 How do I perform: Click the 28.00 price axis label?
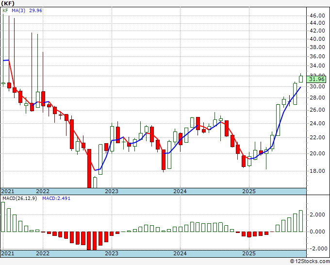pos(317,98)
